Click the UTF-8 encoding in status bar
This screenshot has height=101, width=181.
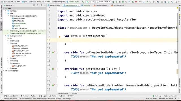(x=155, y=98)
